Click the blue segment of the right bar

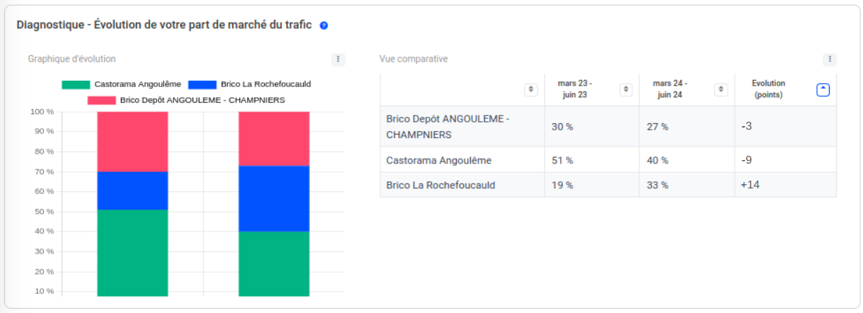(274, 198)
